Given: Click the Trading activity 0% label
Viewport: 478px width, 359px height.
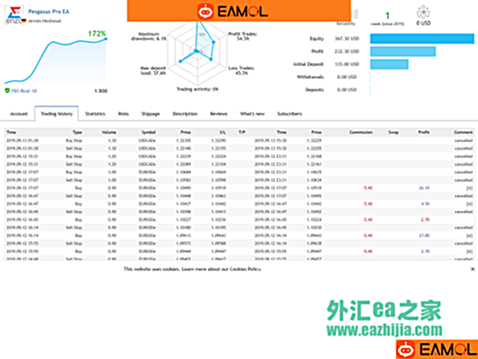Looking at the screenshot, I should coord(197,89).
